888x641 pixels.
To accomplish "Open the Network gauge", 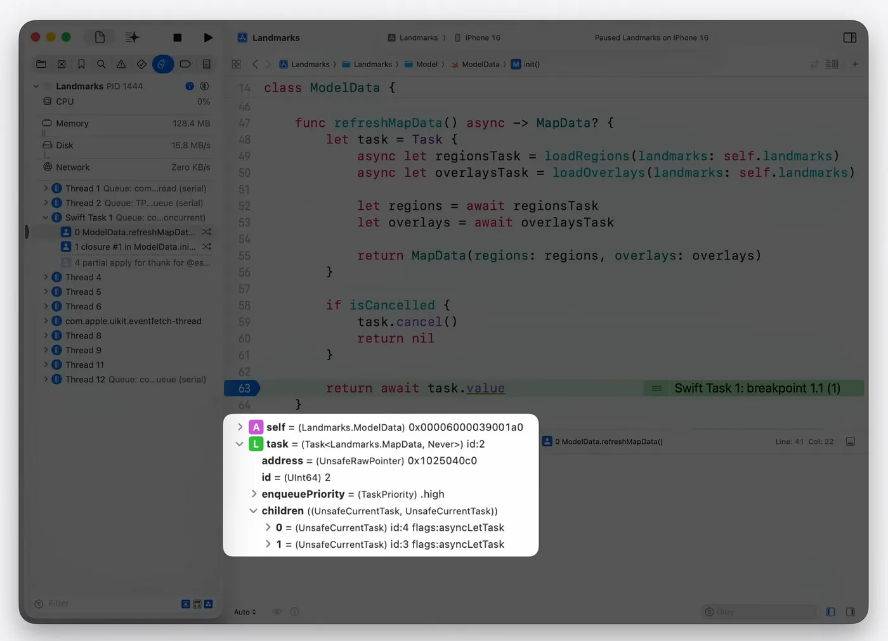I will click(126, 167).
